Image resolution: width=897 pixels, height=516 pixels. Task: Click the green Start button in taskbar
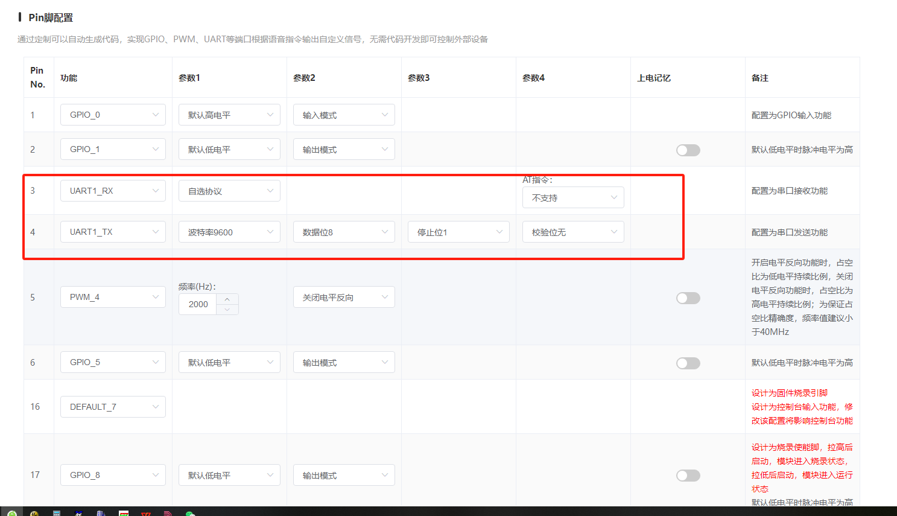[x=11, y=514]
